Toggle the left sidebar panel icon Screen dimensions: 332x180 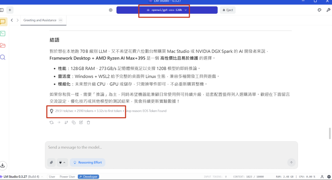pyautogui.click(x=2, y=10)
